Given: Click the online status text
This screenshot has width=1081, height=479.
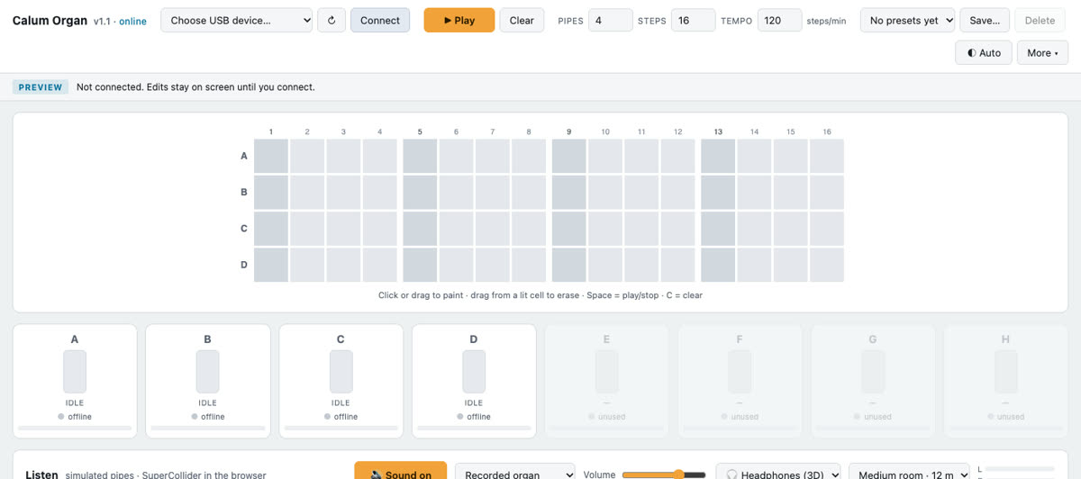Looking at the screenshot, I should click(x=132, y=22).
